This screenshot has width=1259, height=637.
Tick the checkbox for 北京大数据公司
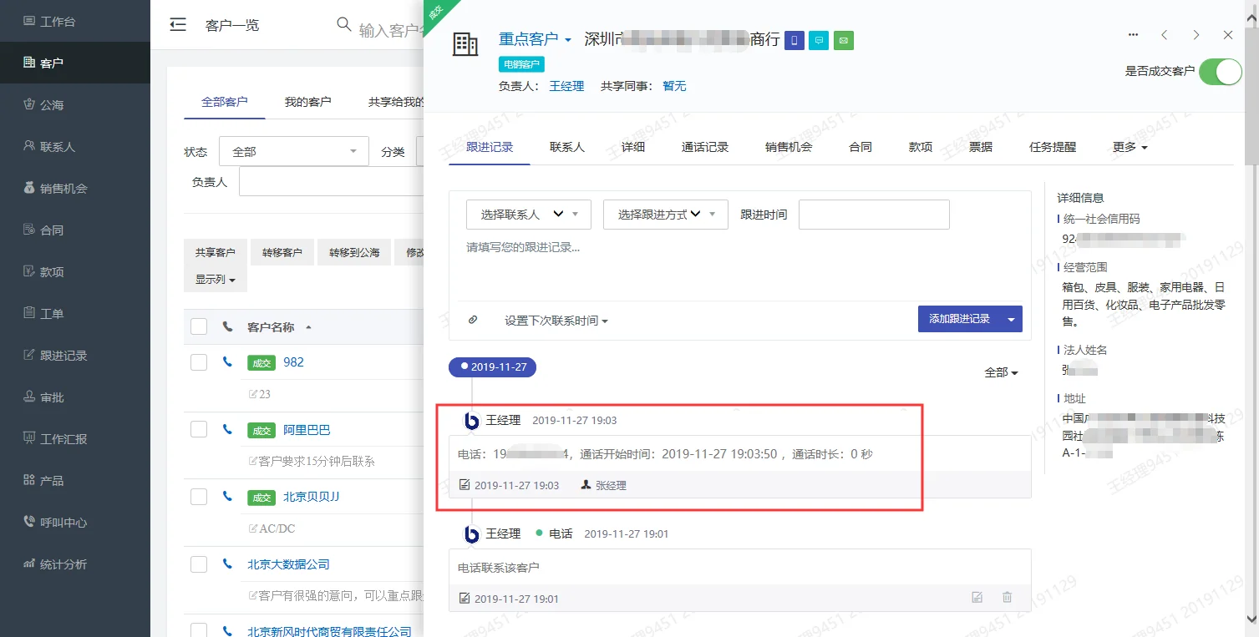click(199, 564)
